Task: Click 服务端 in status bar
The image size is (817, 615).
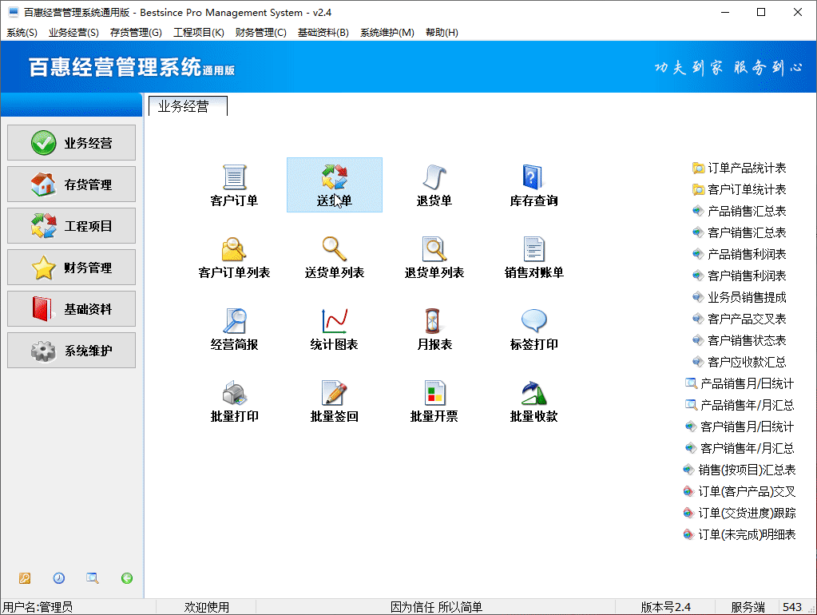Action: (748, 607)
